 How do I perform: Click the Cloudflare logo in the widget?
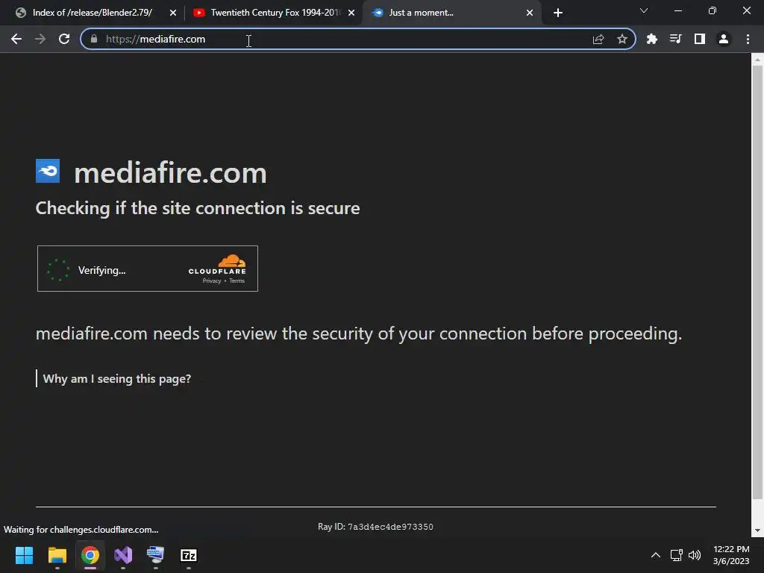(x=217, y=265)
